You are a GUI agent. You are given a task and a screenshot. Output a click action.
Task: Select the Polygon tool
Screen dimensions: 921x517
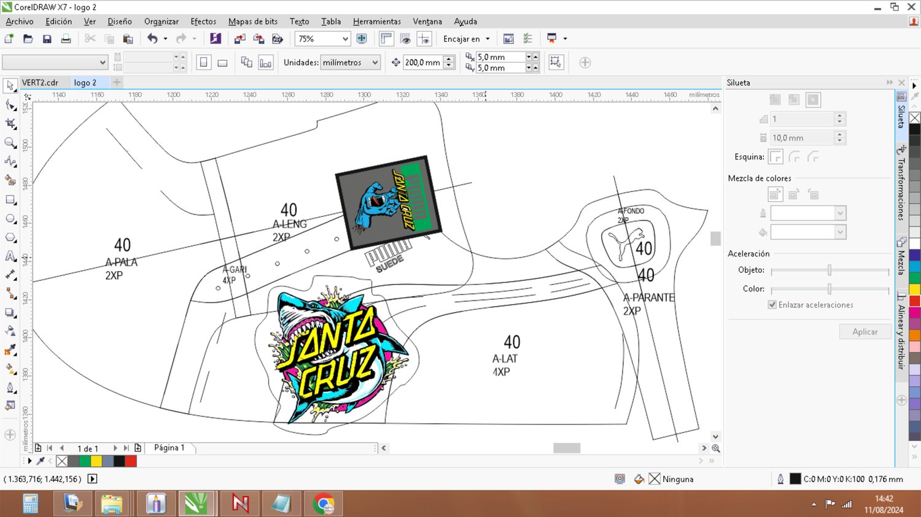pyautogui.click(x=10, y=238)
